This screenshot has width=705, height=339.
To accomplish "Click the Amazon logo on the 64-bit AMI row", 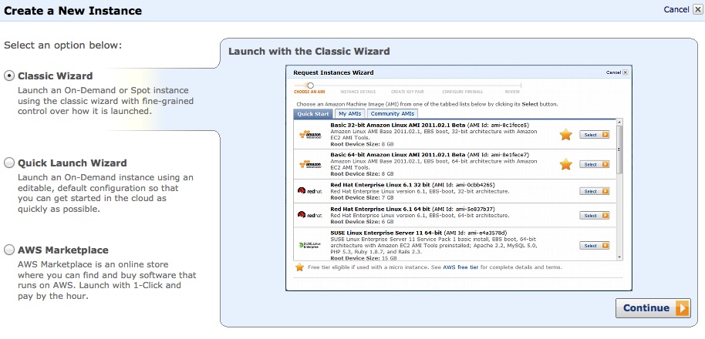I will 310,164.
